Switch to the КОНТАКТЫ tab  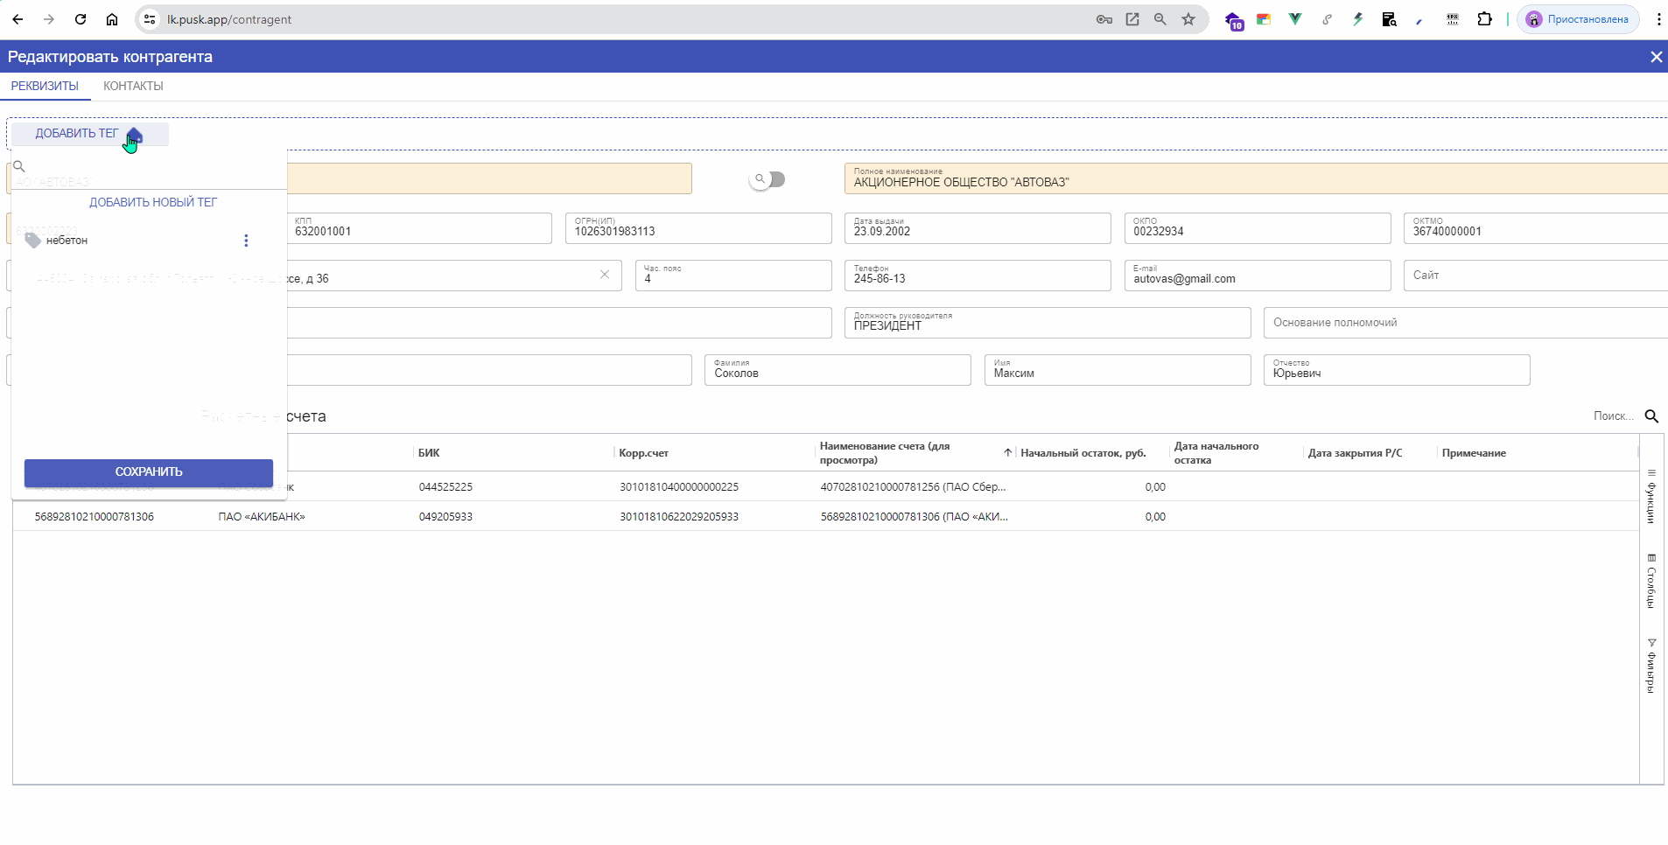(133, 86)
